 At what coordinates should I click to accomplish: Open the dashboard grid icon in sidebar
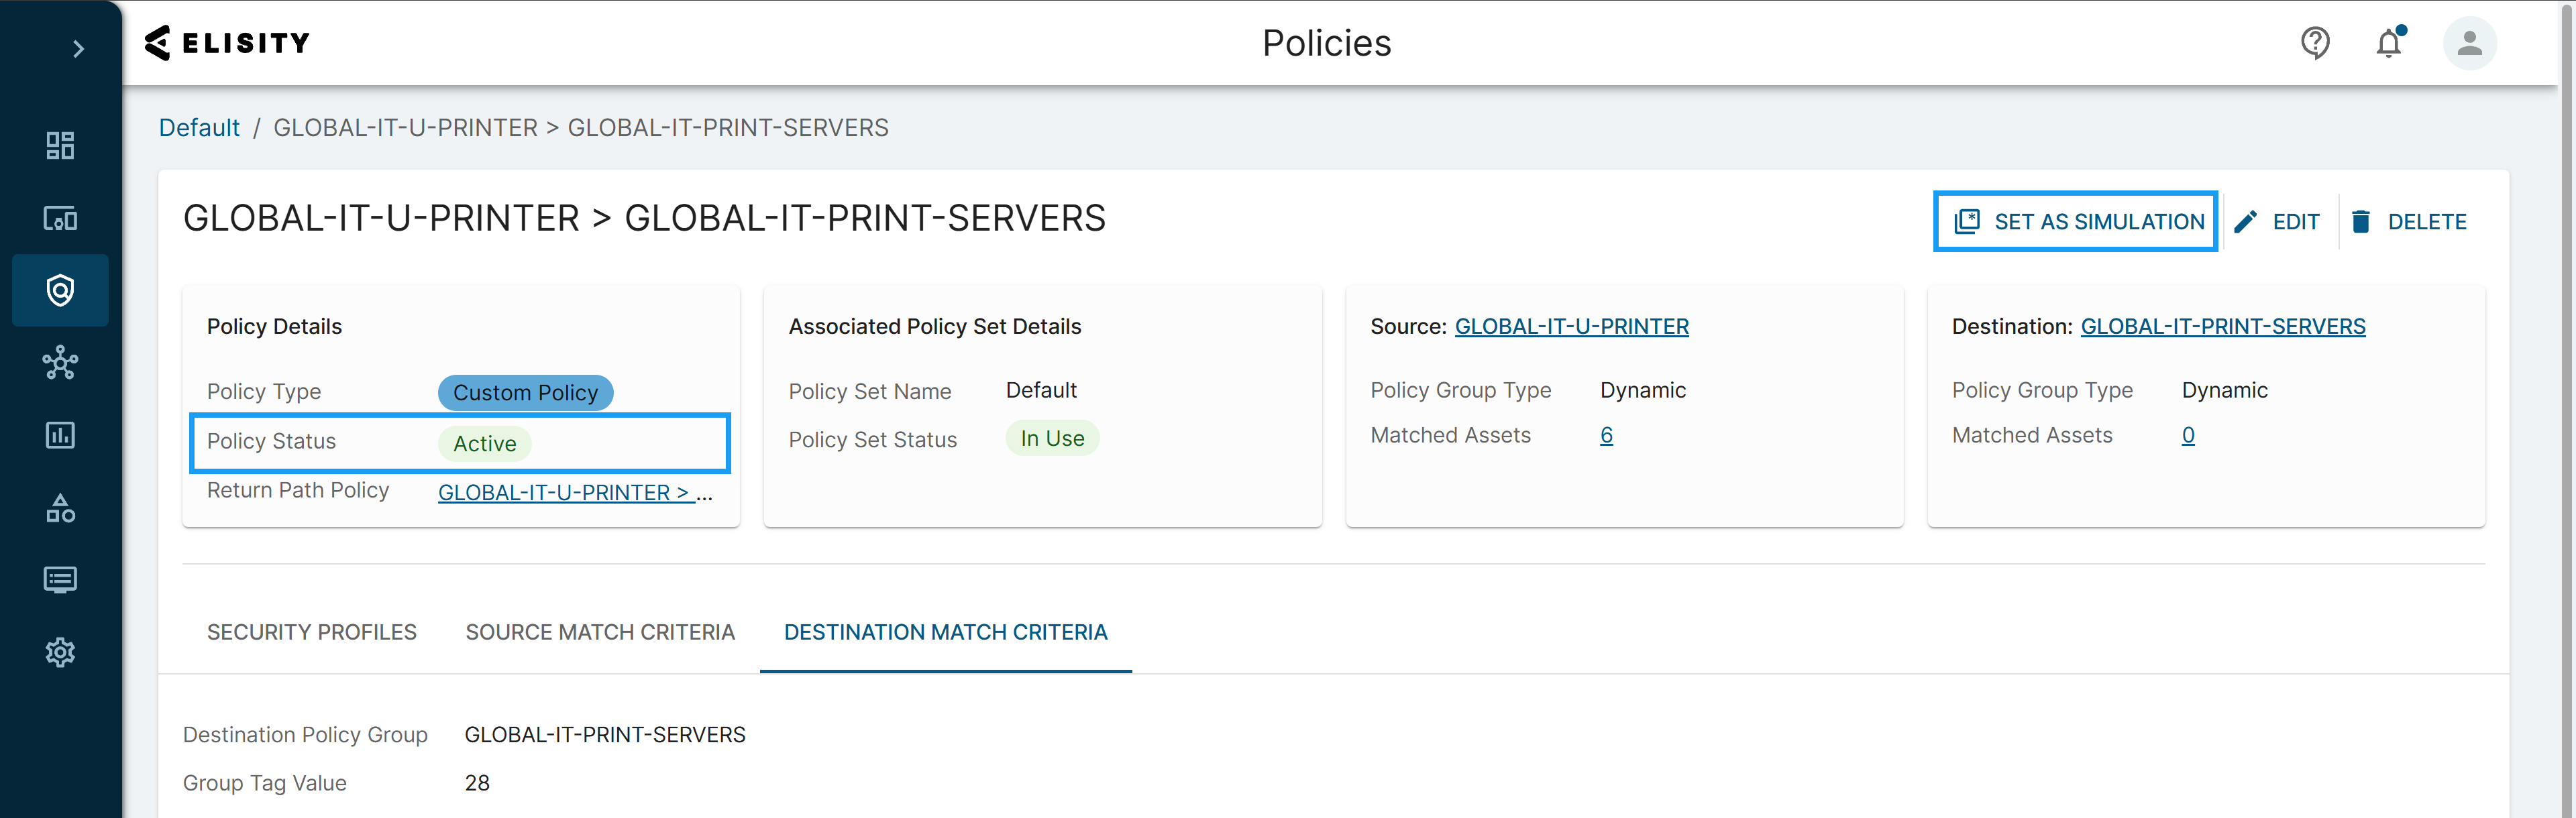(60, 146)
